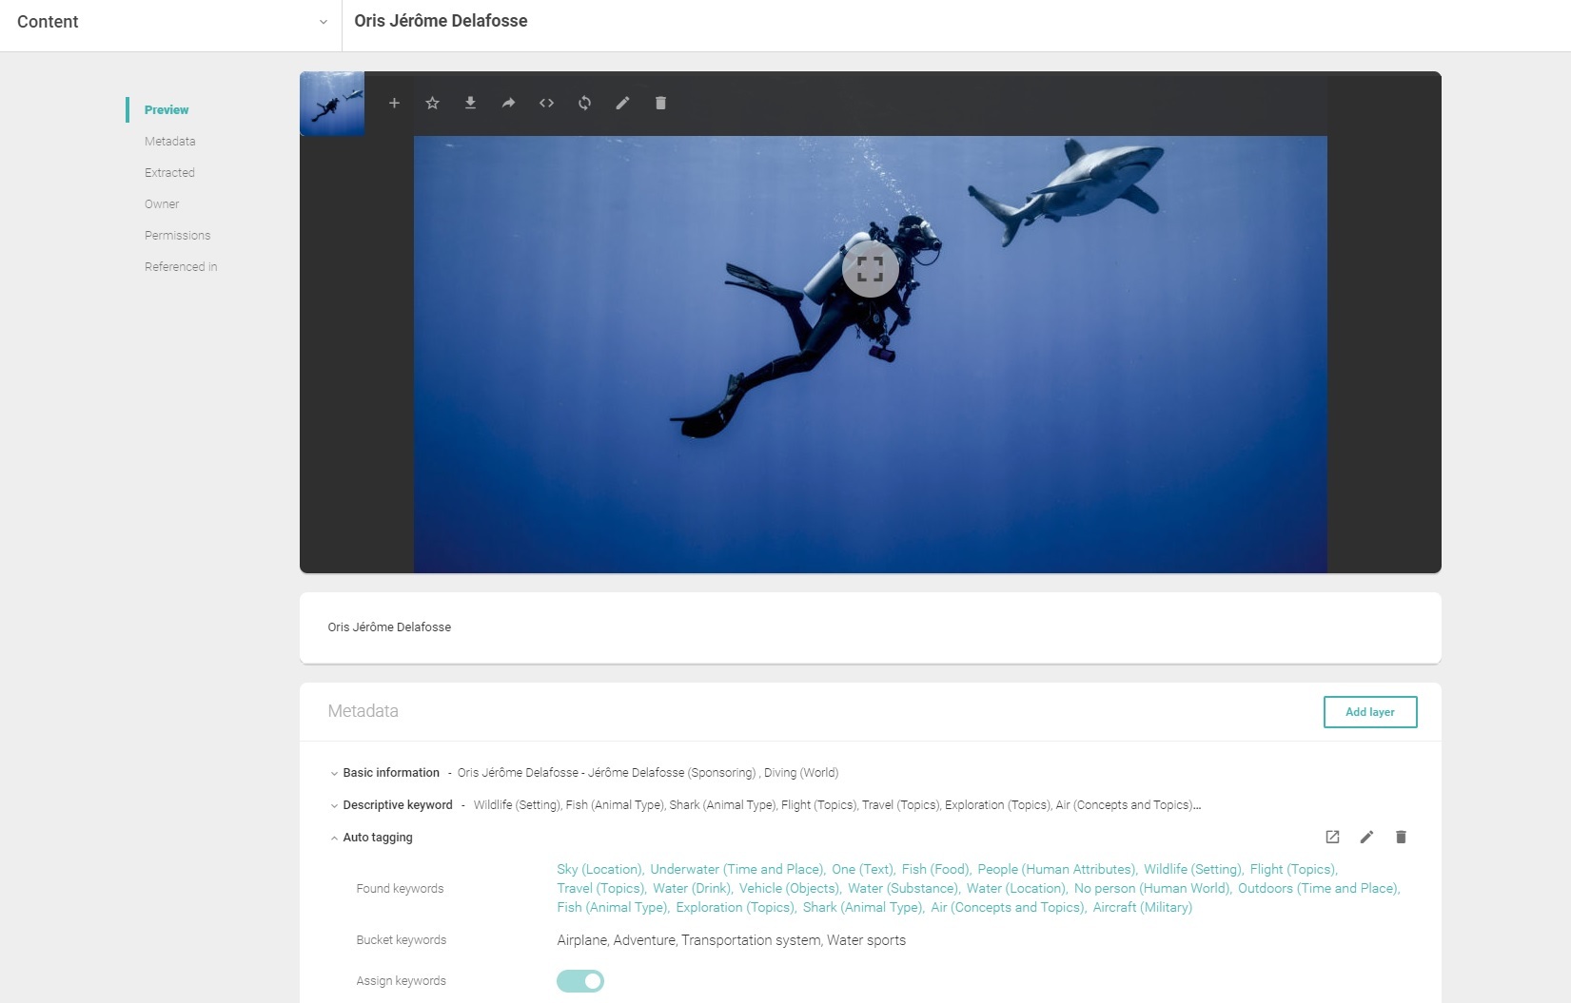This screenshot has width=1571, height=1003.
Task: Click the Fish (Animal Type) found keyword link
Action: (612, 907)
